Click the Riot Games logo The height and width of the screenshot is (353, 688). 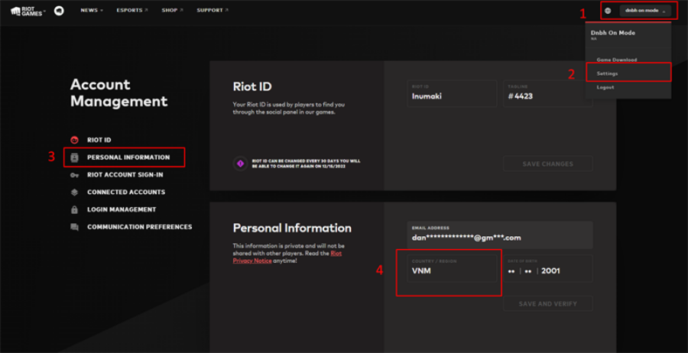27,11
